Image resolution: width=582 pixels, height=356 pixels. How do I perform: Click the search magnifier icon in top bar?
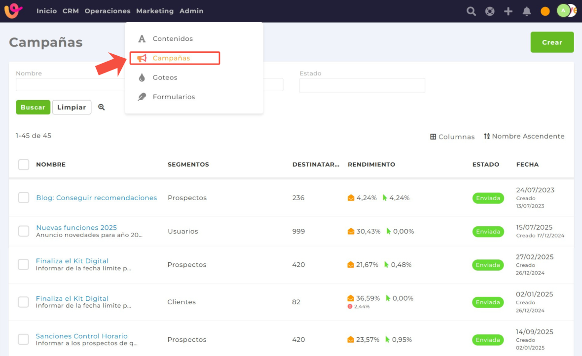[471, 11]
